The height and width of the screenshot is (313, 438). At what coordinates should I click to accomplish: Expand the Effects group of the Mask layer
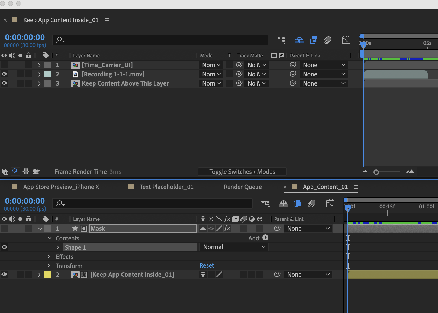coord(49,256)
